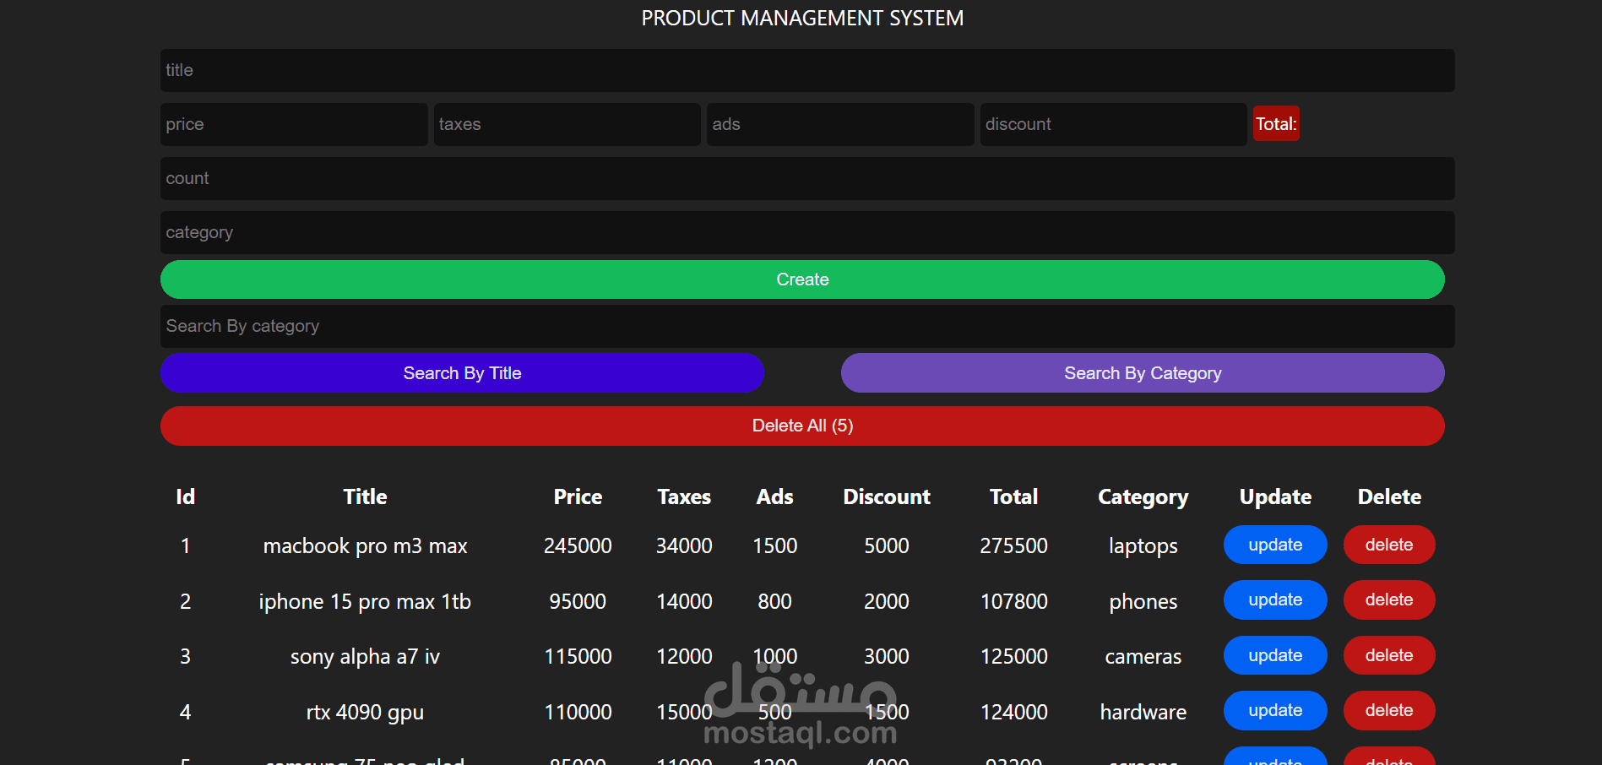Click the Discount column header
Image resolution: width=1602 pixels, height=765 pixels.
[887, 496]
